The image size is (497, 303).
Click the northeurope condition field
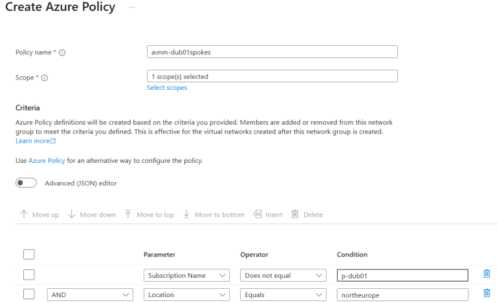(403, 295)
